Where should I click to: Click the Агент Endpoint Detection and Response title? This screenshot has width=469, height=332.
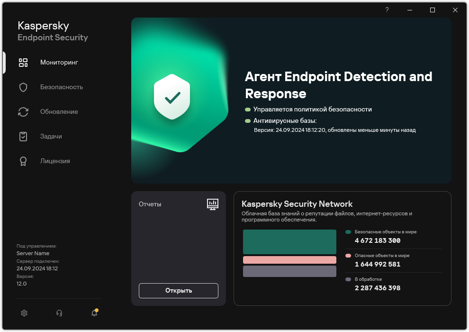(339, 85)
